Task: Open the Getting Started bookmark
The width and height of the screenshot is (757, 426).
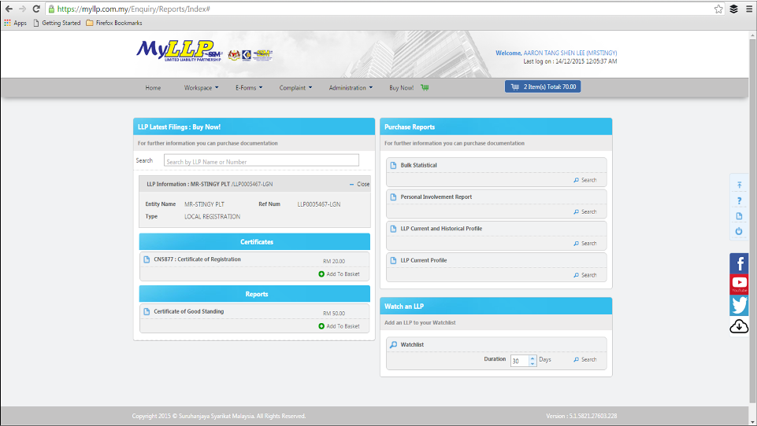Action: click(x=57, y=23)
